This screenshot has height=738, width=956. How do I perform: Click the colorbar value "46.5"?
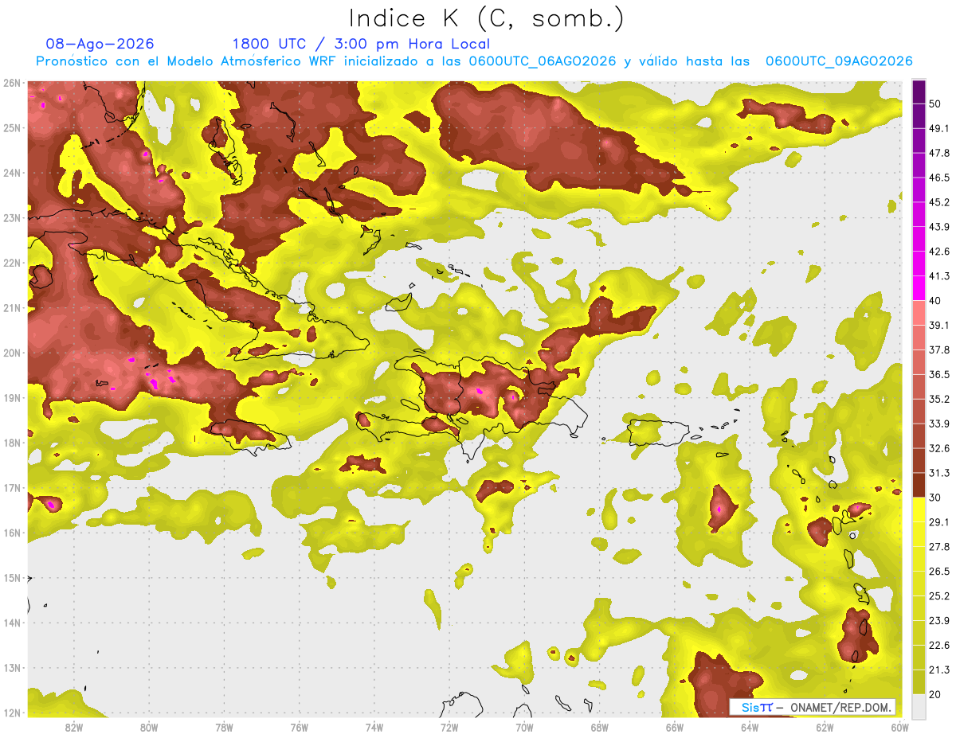point(939,178)
